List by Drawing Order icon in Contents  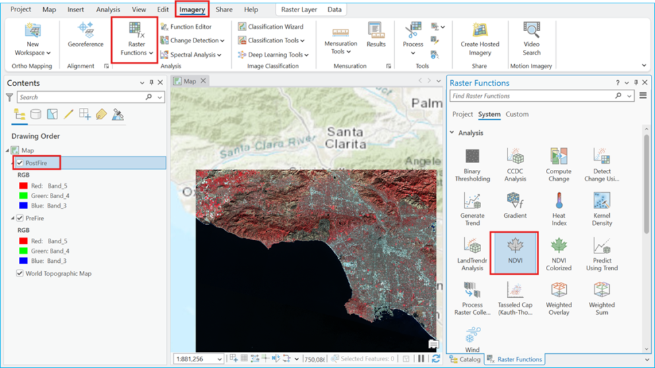tap(20, 114)
